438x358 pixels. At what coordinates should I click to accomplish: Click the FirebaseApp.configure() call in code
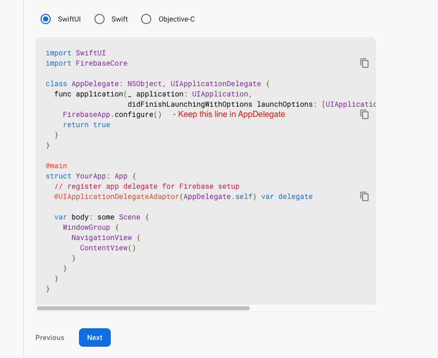112,114
